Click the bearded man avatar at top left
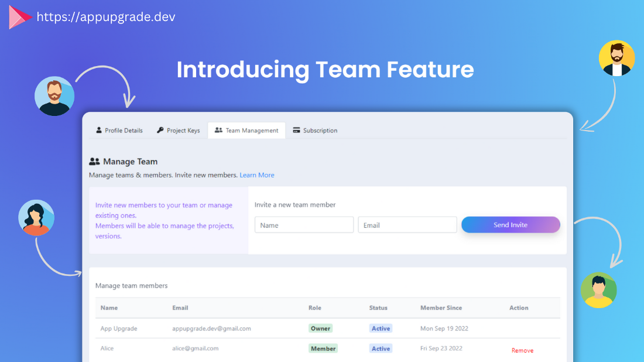This screenshot has width=644, height=362. (54, 96)
